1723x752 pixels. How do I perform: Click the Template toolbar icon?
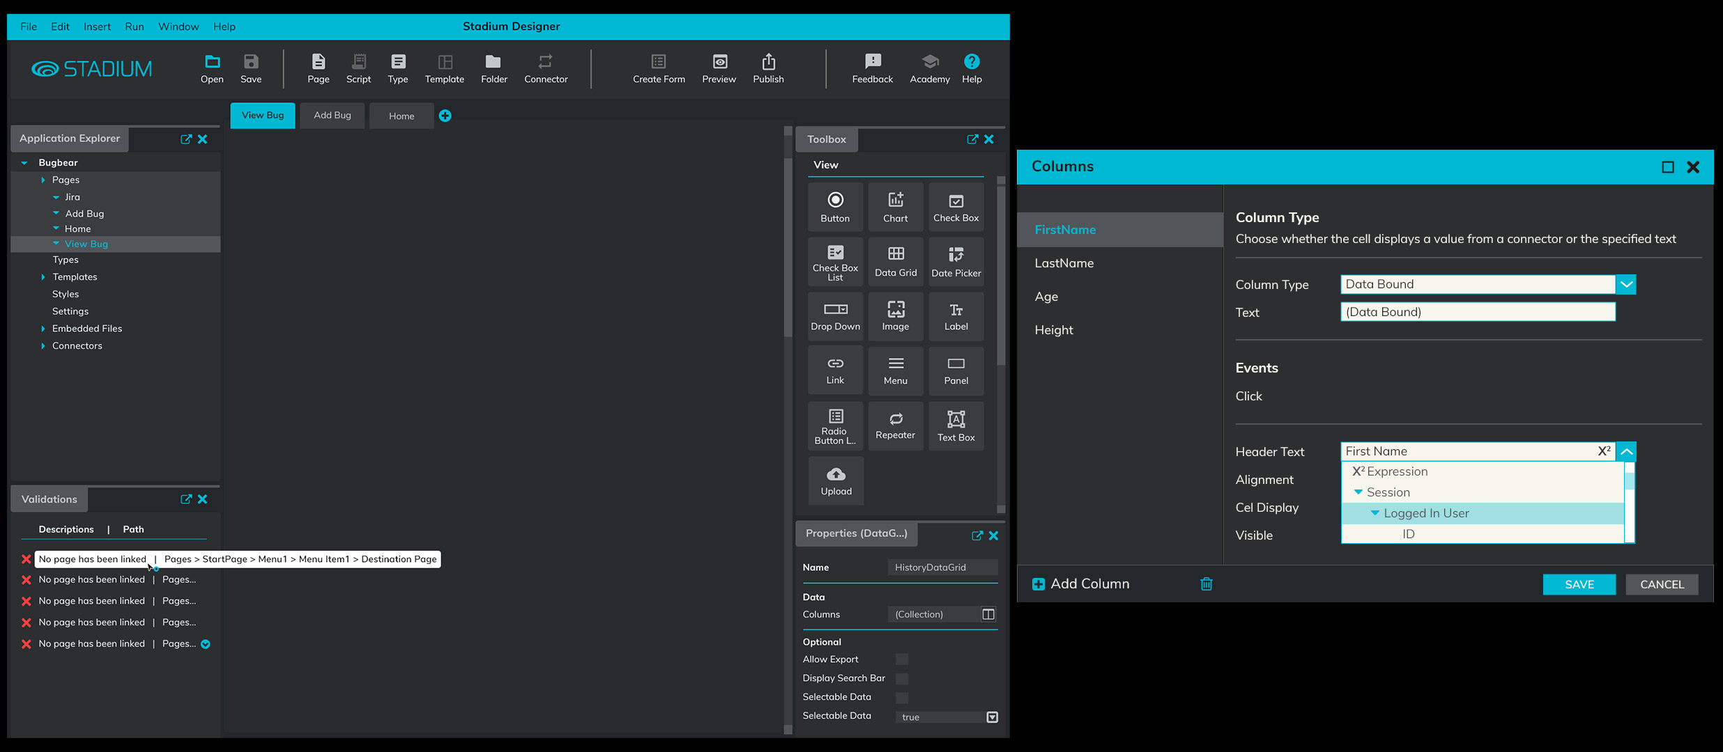(x=445, y=69)
